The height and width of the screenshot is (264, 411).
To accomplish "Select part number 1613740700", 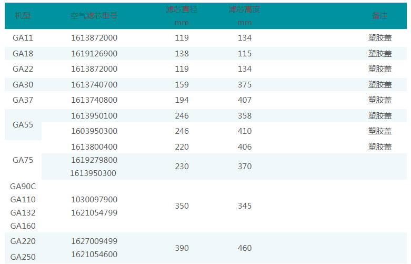I will tap(94, 85).
